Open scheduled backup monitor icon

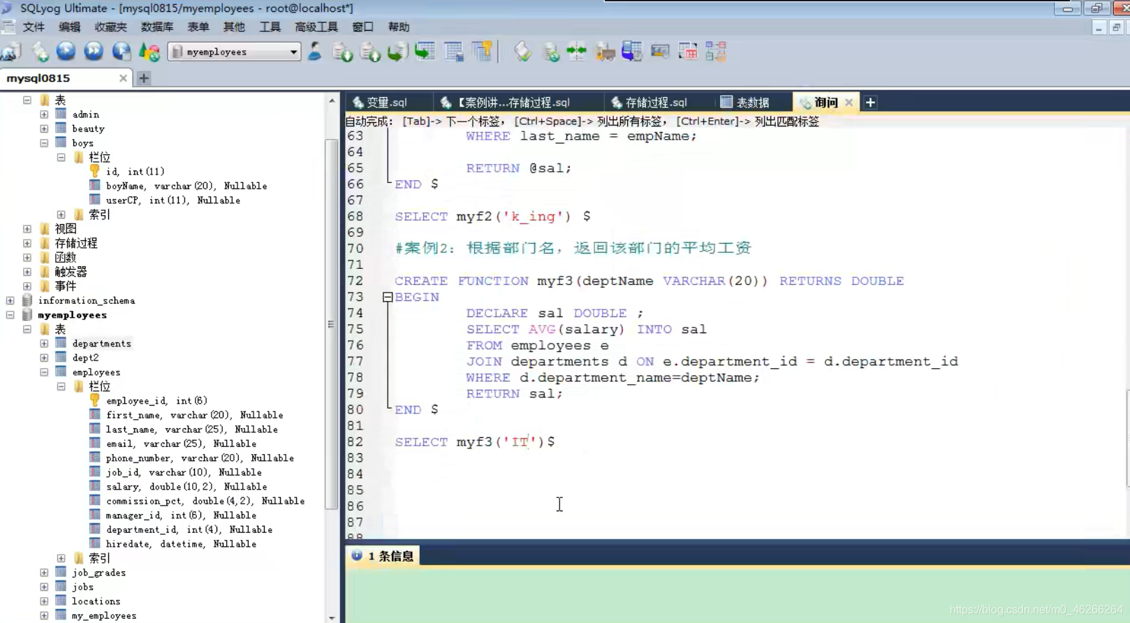(632, 52)
